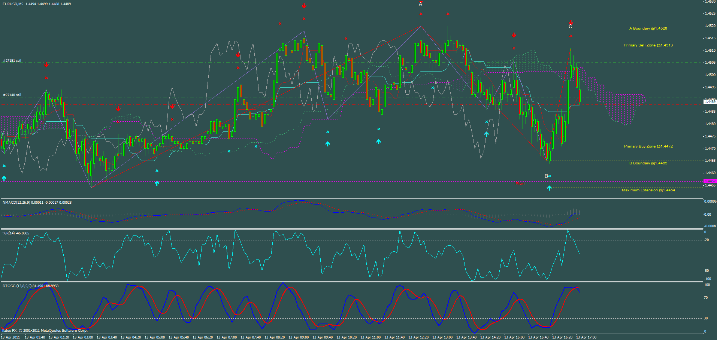Click the letter B annotation near the chart bottom
Screen dimensions: 717x340
coord(546,176)
